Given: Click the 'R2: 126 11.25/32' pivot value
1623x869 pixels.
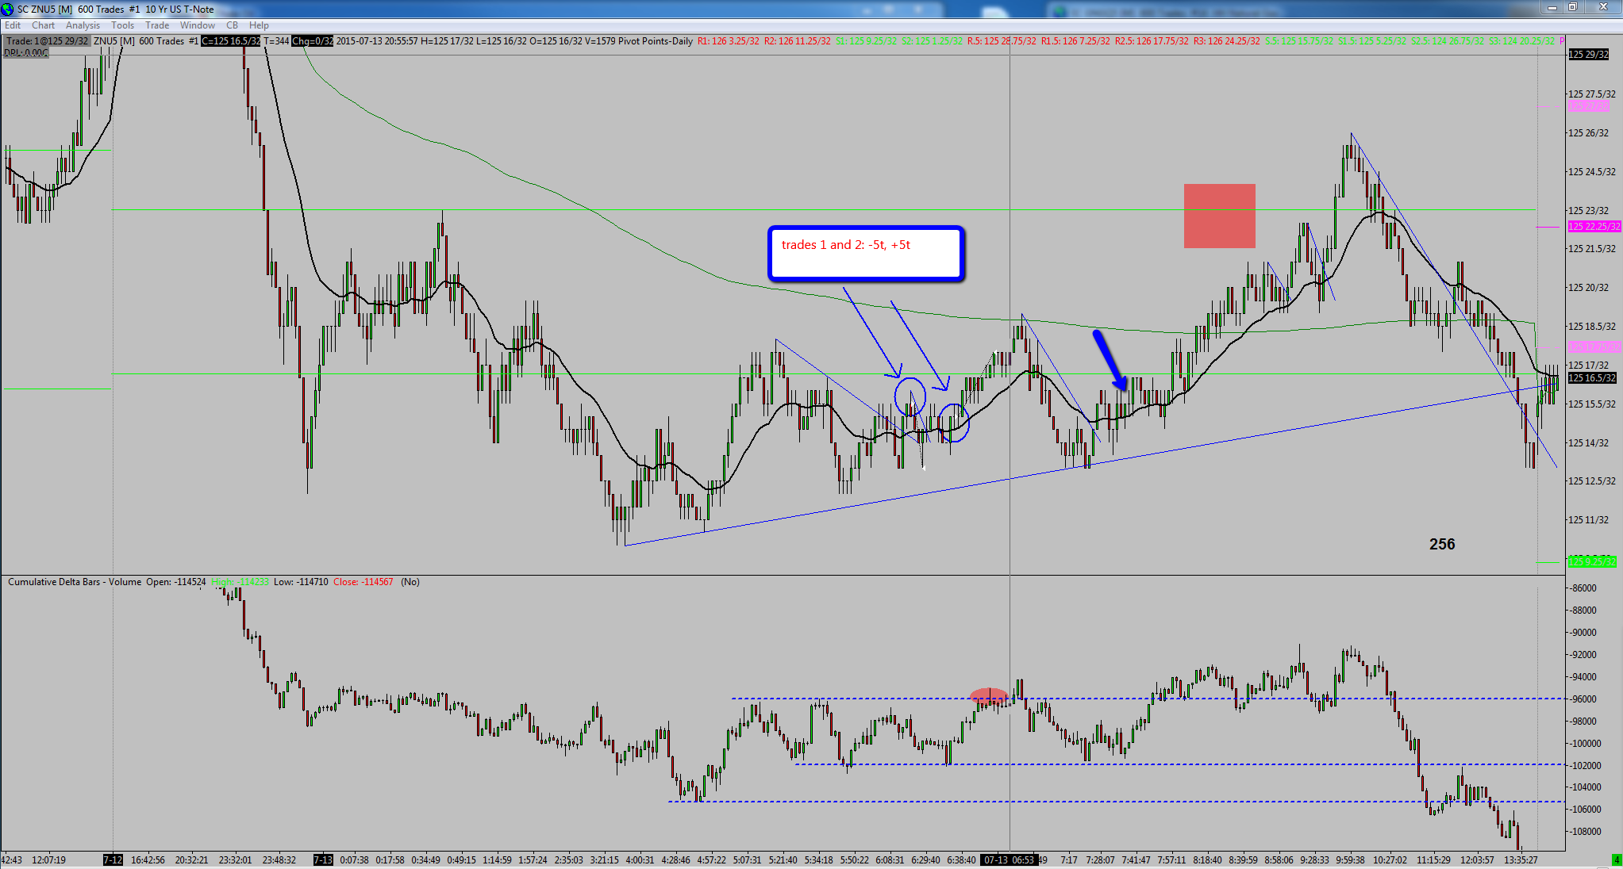Looking at the screenshot, I should pyautogui.click(x=798, y=41).
